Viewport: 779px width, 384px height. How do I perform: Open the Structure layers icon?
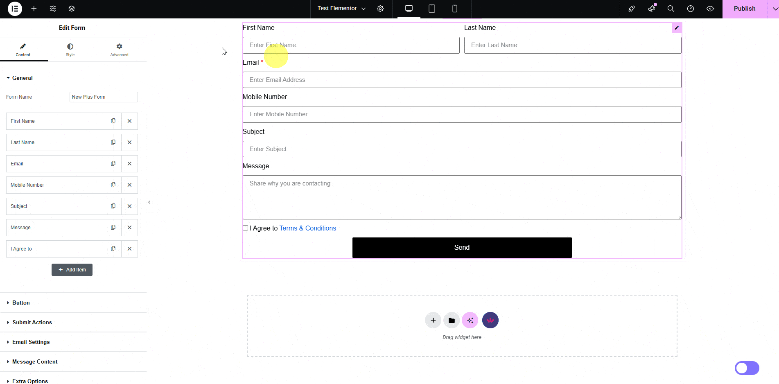click(72, 9)
